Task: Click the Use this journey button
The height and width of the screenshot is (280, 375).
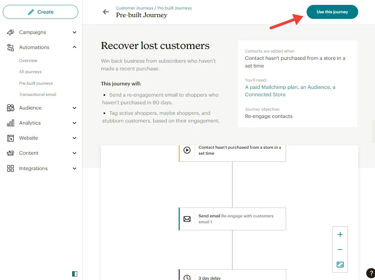Action: click(x=332, y=12)
